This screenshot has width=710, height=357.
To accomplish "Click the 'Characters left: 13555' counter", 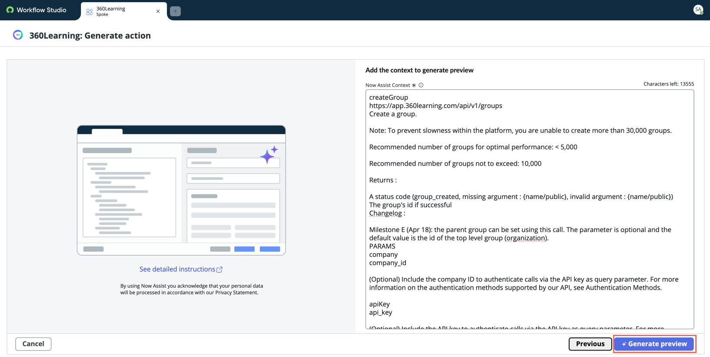I will coord(668,84).
